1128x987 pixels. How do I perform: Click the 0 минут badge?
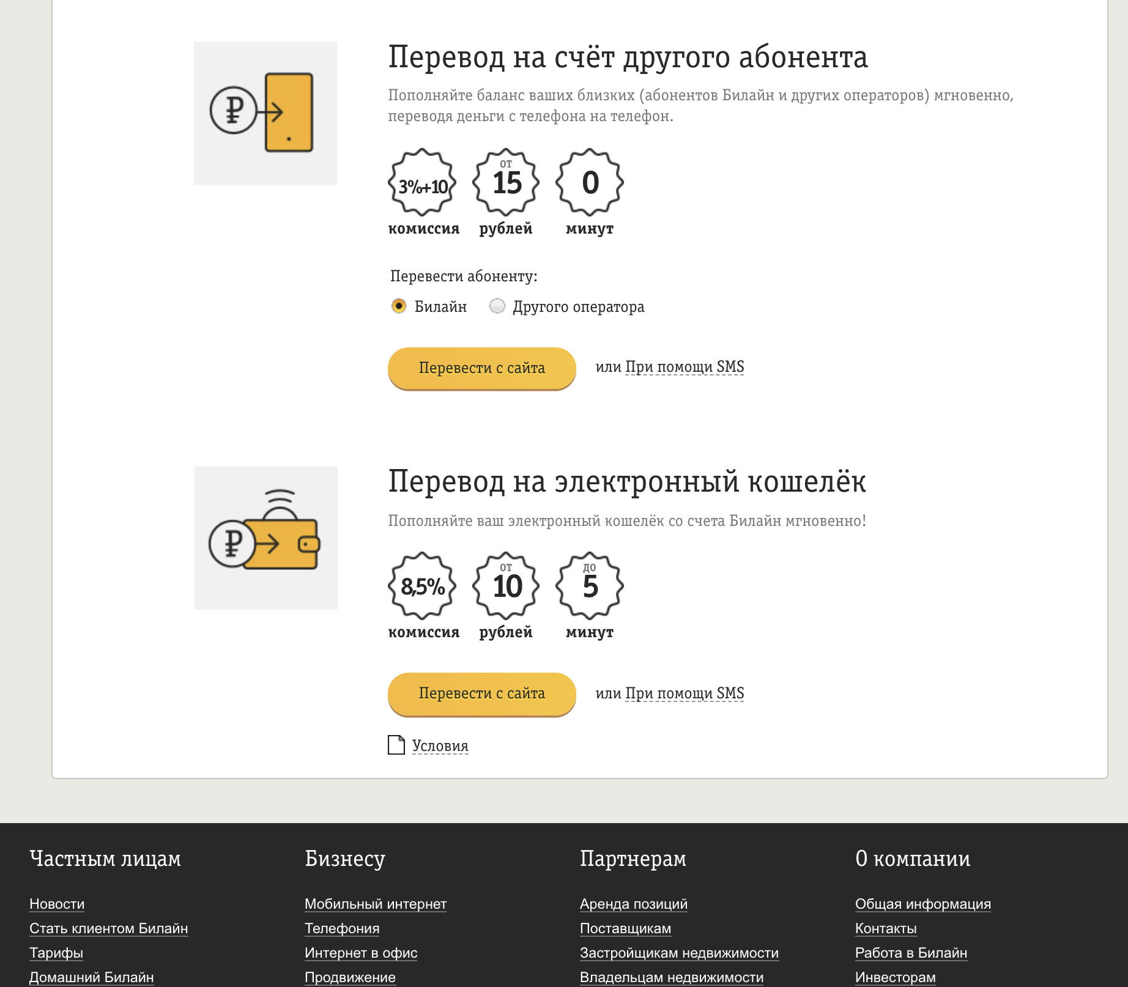pyautogui.click(x=589, y=183)
